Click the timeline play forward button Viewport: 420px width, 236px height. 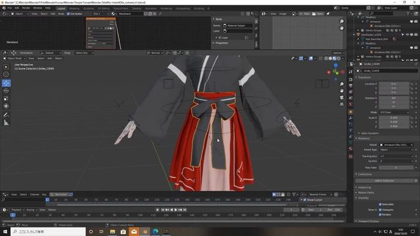point(176,210)
